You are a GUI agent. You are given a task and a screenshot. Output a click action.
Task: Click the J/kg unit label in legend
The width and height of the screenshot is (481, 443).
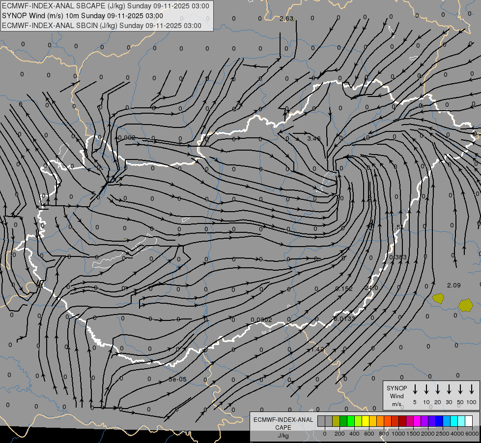tap(283, 436)
